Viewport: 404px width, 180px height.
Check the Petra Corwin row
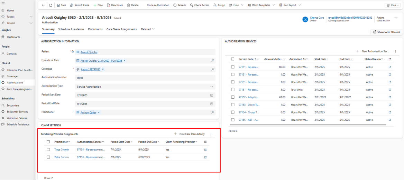(48, 157)
